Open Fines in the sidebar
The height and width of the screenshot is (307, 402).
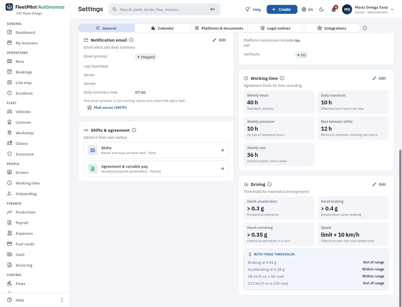tap(35, 284)
